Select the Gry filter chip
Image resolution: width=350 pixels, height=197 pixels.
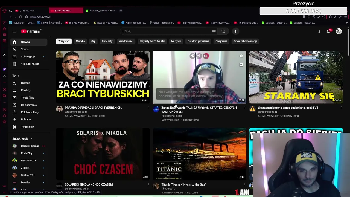(x=93, y=41)
